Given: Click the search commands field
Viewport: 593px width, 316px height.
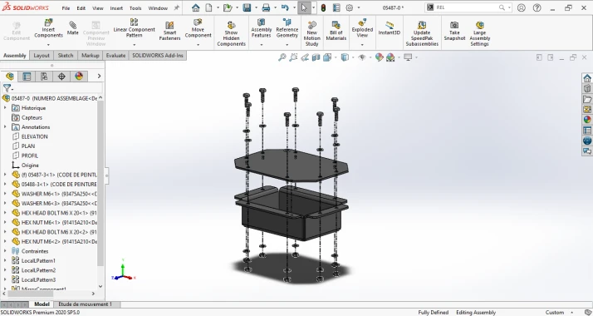Looking at the screenshot, I should pyautogui.click(x=467, y=7).
